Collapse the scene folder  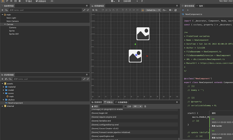(x=3, y=93)
